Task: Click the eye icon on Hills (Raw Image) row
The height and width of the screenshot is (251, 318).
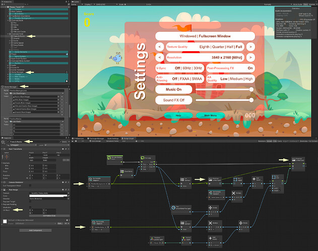Action: pyautogui.click(x=58, y=100)
